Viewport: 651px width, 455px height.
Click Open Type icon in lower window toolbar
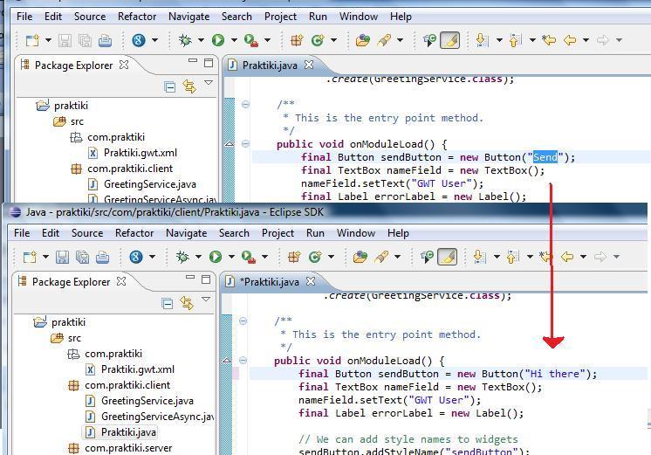point(360,257)
